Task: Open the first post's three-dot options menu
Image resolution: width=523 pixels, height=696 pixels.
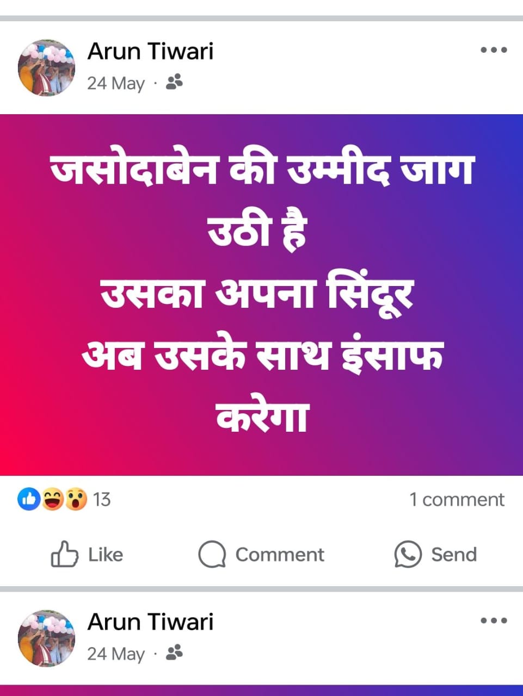Action: coord(494,50)
